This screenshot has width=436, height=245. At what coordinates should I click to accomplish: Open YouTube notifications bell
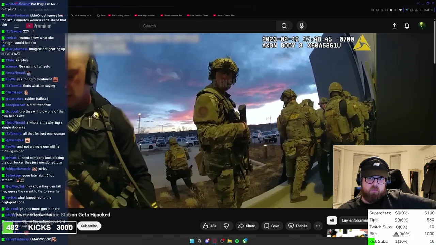407,26
